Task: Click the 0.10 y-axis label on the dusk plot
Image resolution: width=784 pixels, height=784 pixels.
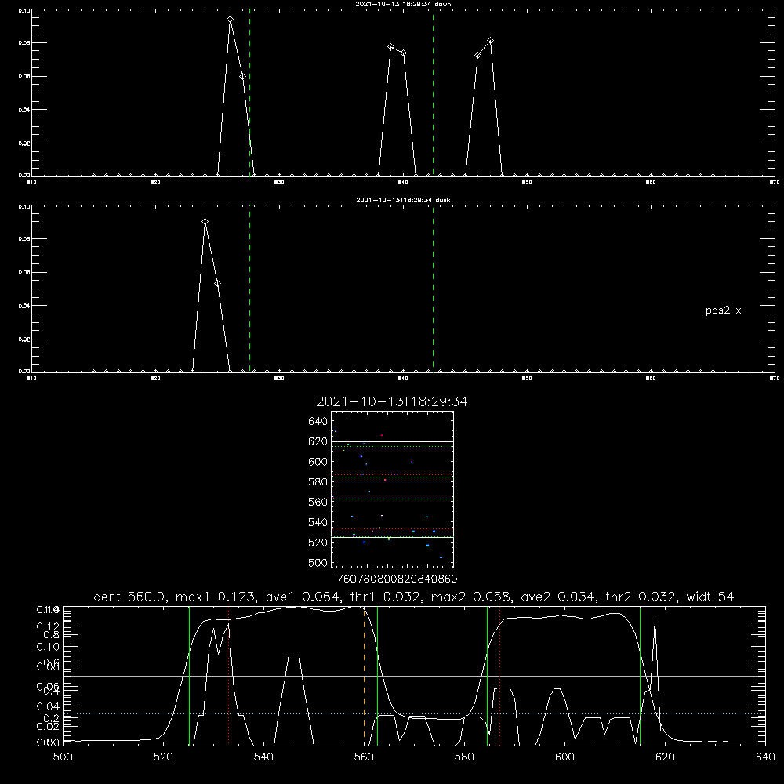Action: 24,206
